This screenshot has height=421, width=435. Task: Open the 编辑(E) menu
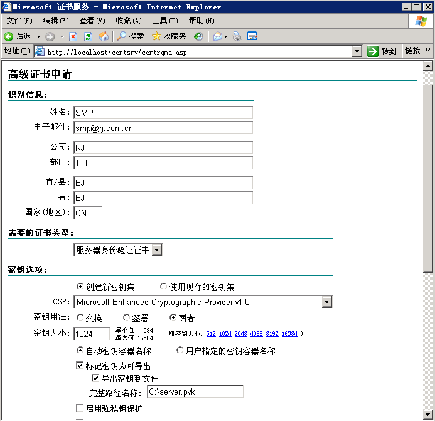click(55, 21)
